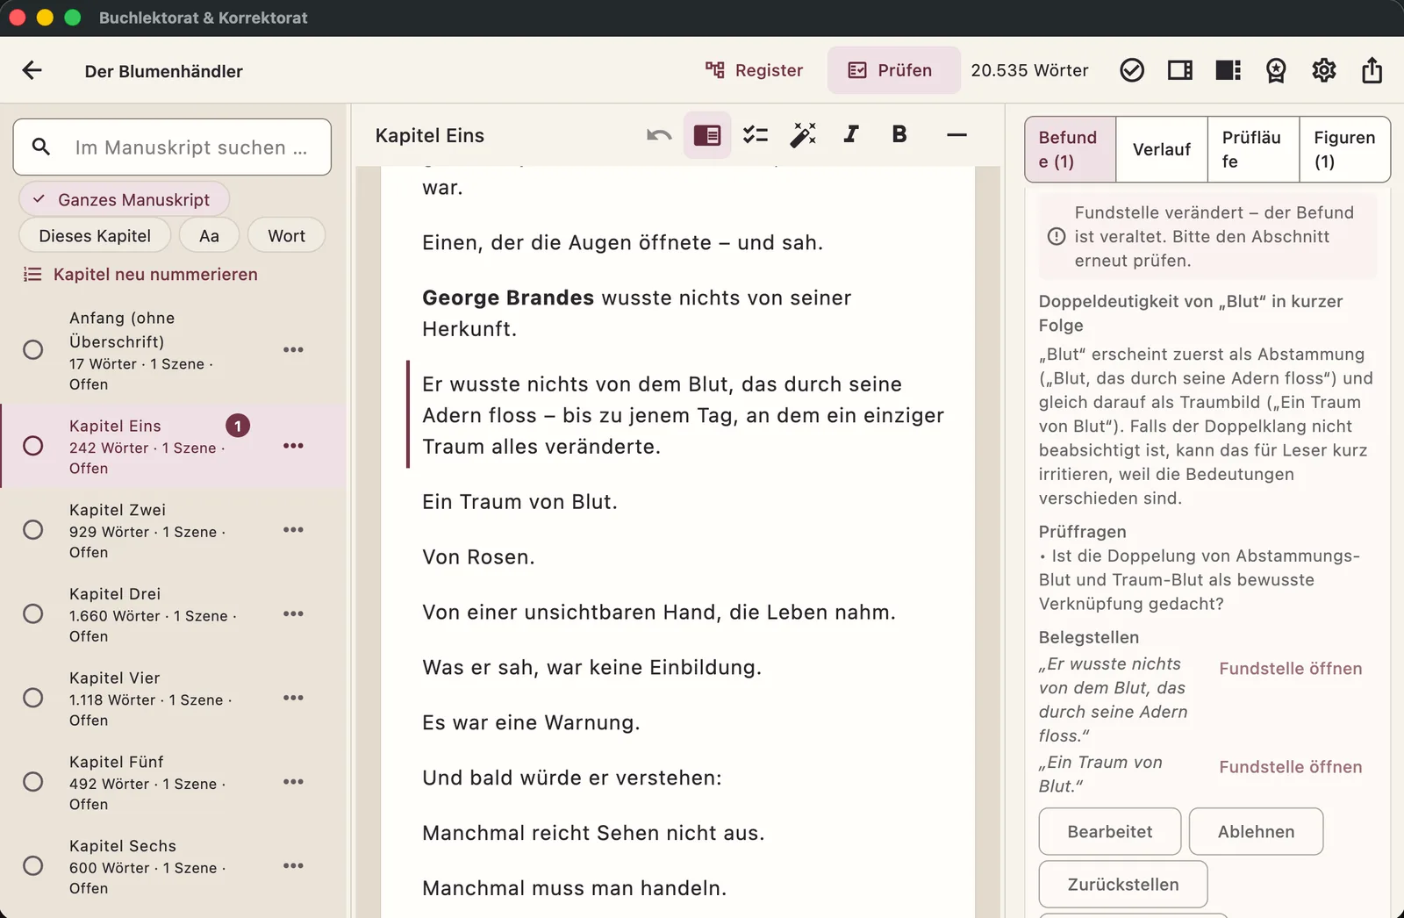The height and width of the screenshot is (918, 1404).
Task: Mark Kapitel Eins status circle
Action: (x=33, y=446)
